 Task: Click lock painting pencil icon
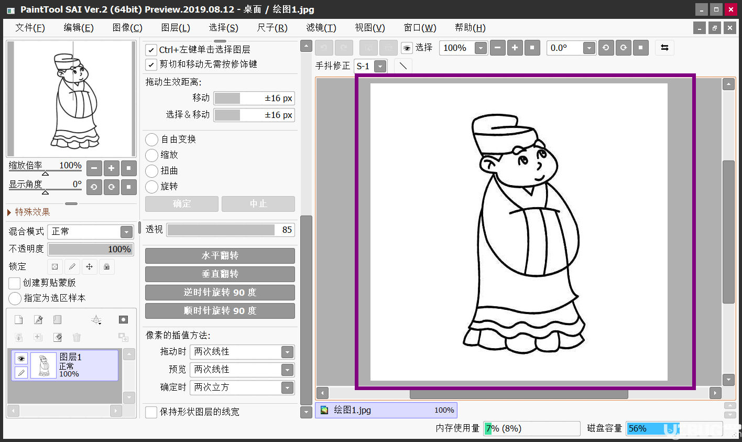[72, 266]
